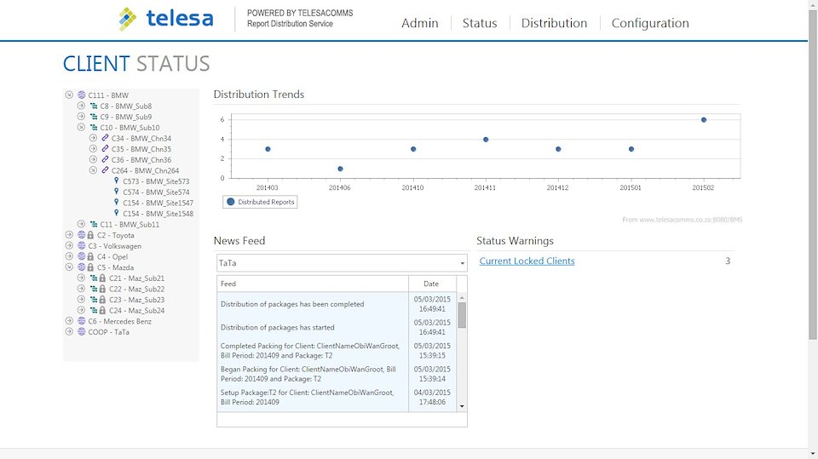This screenshot has height=459, width=818.
Task: Open the Admin menu
Action: (419, 23)
